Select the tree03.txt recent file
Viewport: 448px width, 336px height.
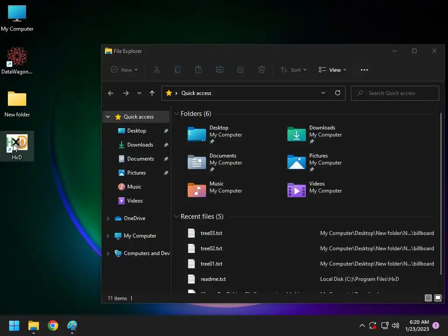click(x=311, y=233)
